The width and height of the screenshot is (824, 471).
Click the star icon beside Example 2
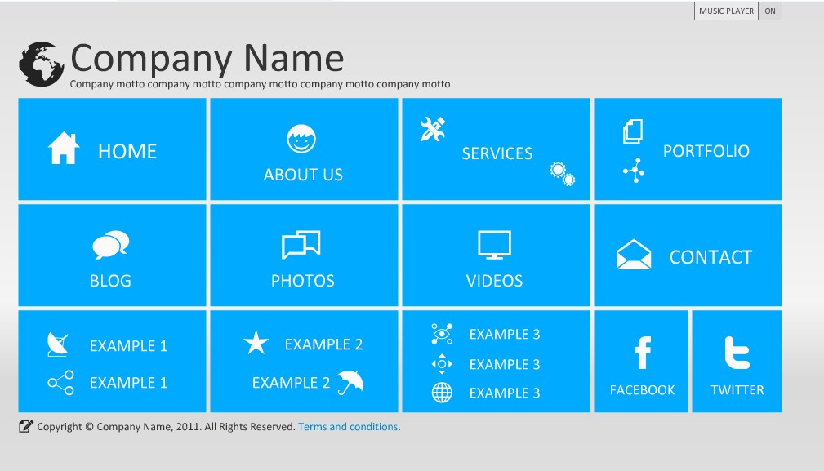pos(256,344)
